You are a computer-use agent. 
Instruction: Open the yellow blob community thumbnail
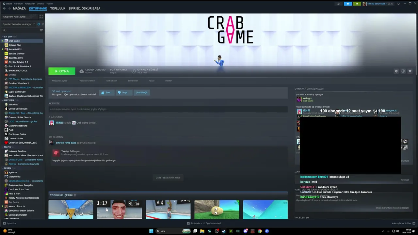pos(217,210)
